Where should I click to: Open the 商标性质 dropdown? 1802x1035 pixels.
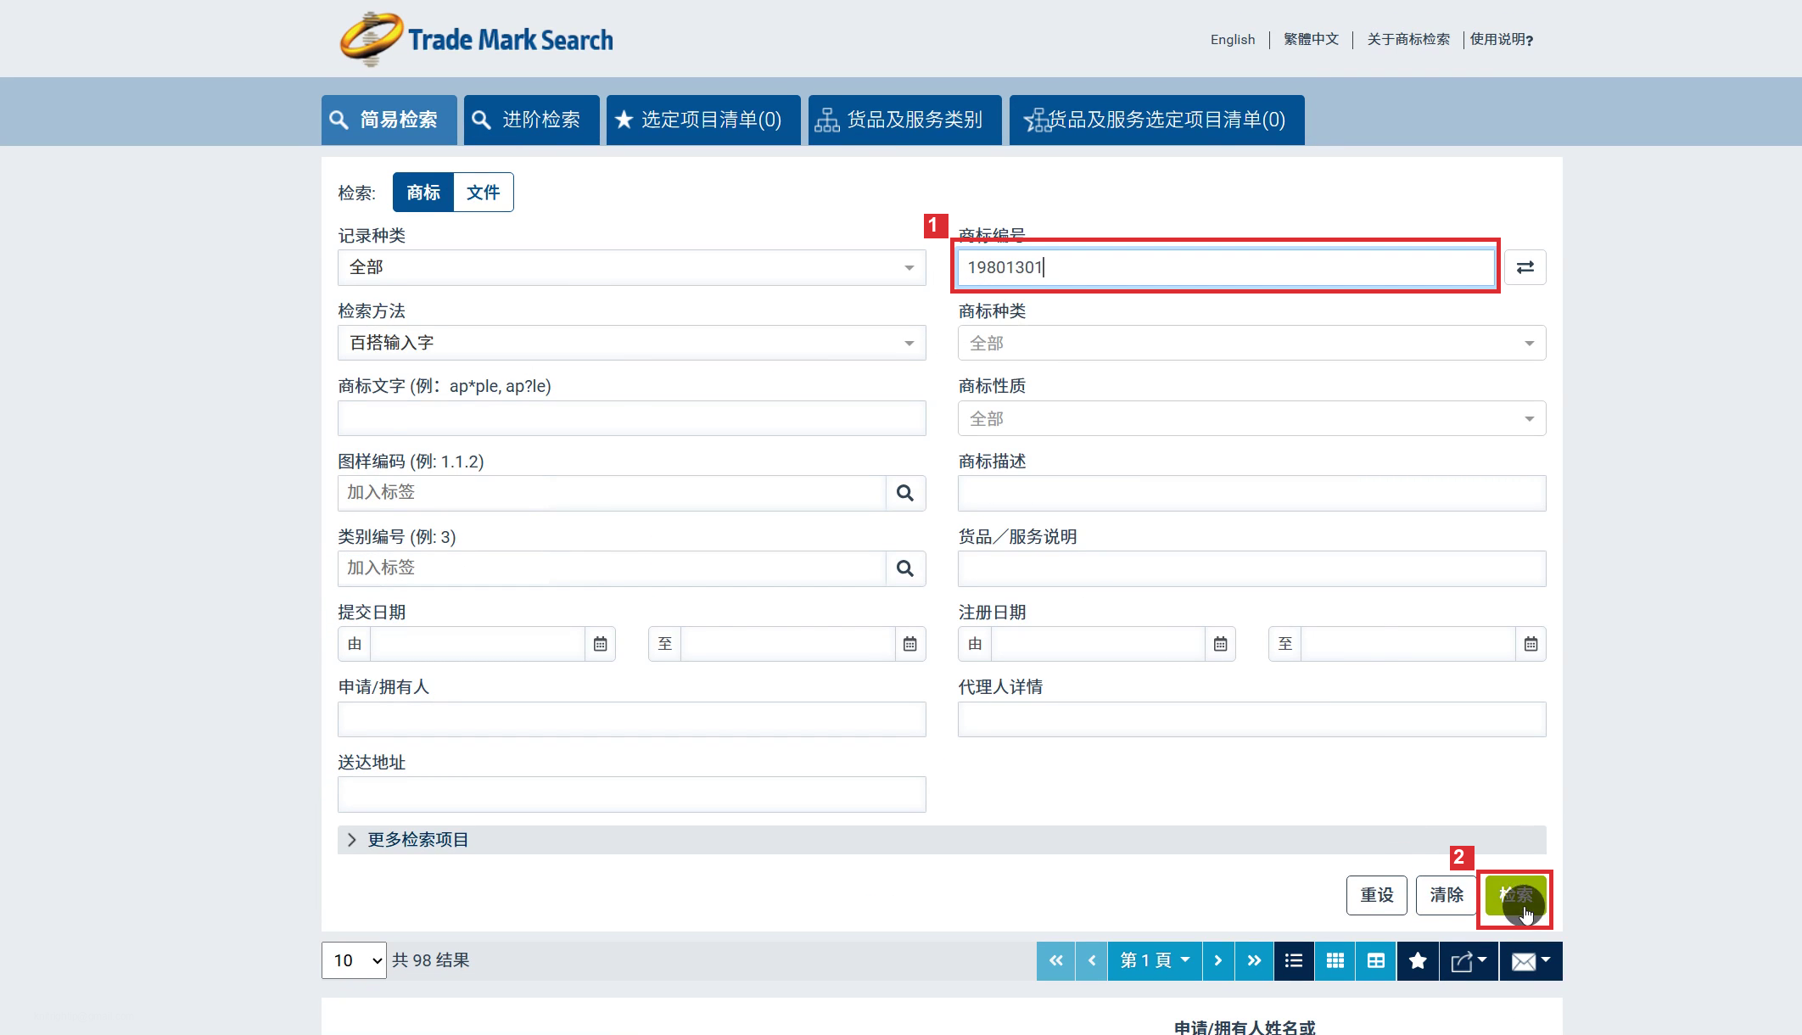pos(1252,418)
